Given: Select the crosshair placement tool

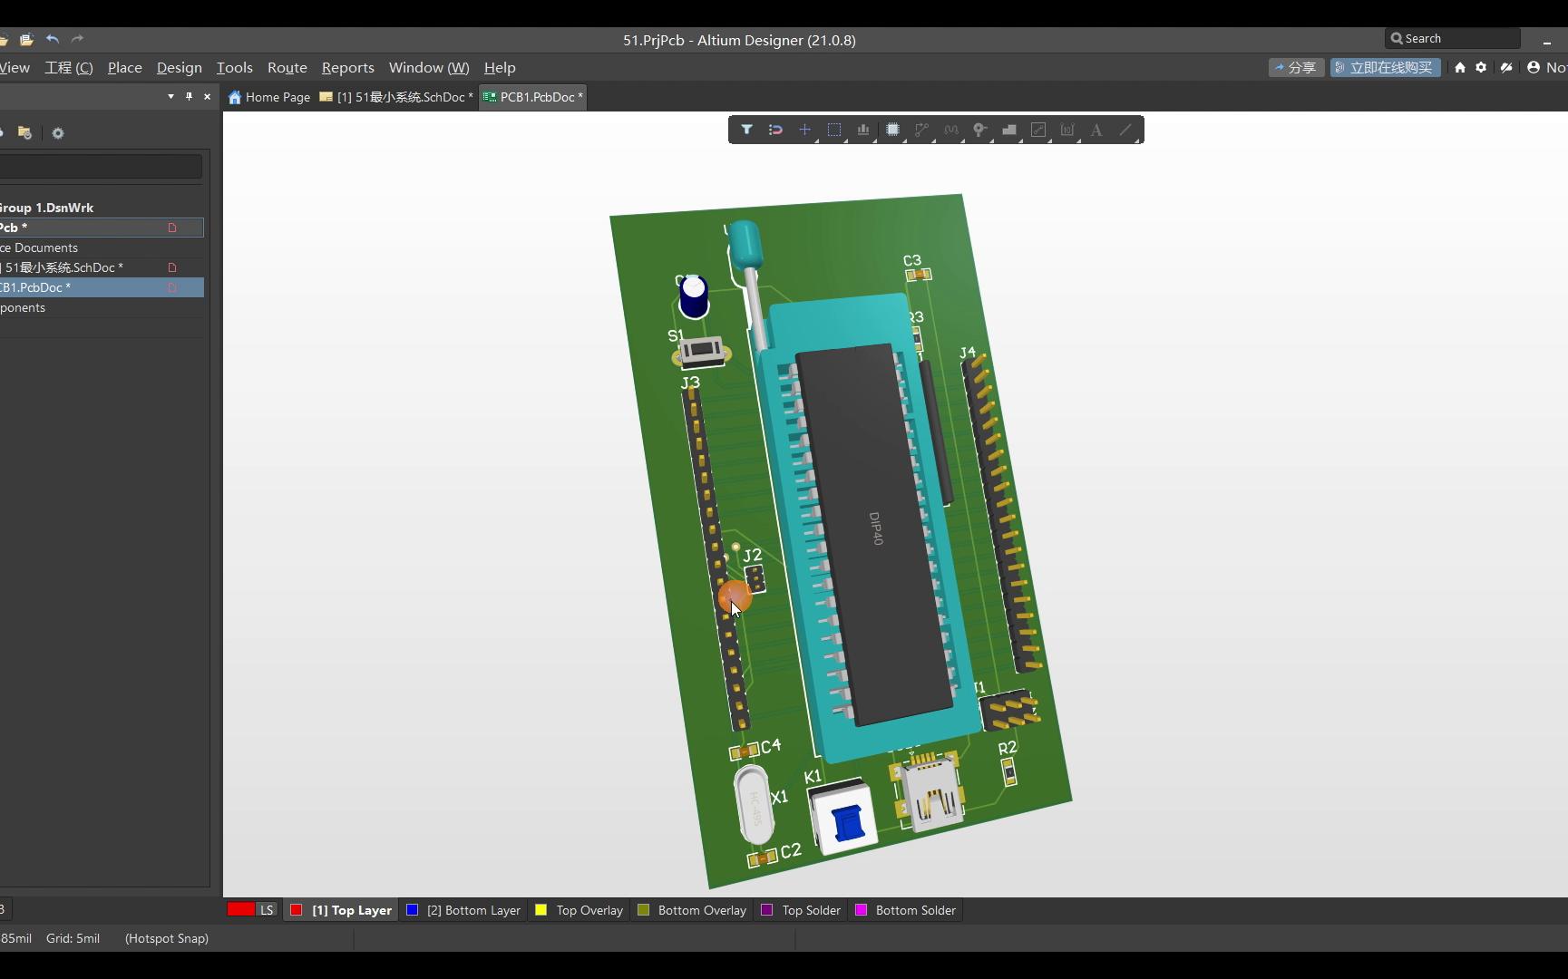Looking at the screenshot, I should (x=805, y=130).
